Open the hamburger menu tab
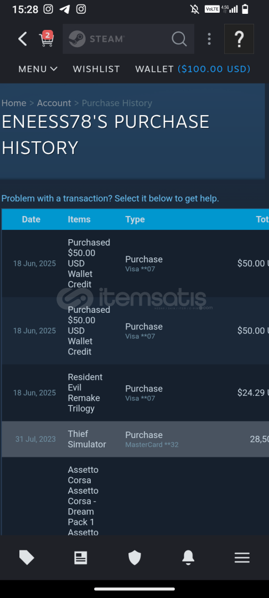269x598 pixels. point(242,558)
